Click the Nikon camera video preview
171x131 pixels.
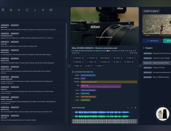pos(105,26)
